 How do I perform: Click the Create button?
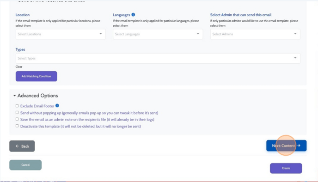286,168
